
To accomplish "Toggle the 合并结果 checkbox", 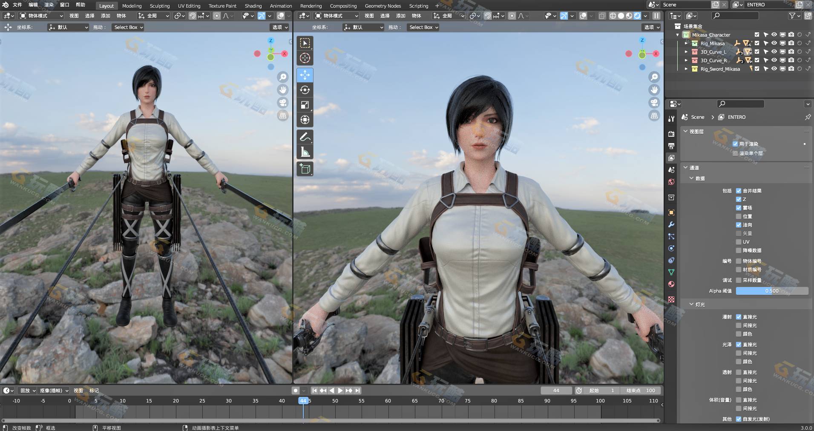I will (x=739, y=191).
